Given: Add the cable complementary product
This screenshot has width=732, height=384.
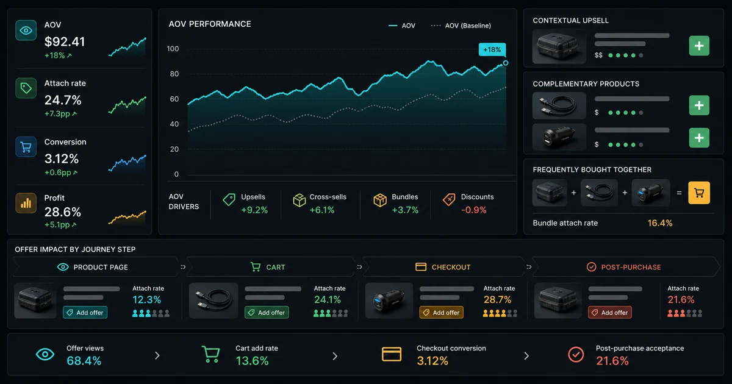Looking at the screenshot, I should (x=699, y=105).
